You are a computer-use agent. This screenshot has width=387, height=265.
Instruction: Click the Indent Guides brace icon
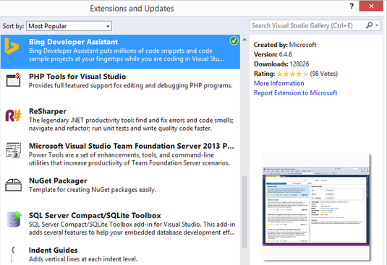pos(13,254)
